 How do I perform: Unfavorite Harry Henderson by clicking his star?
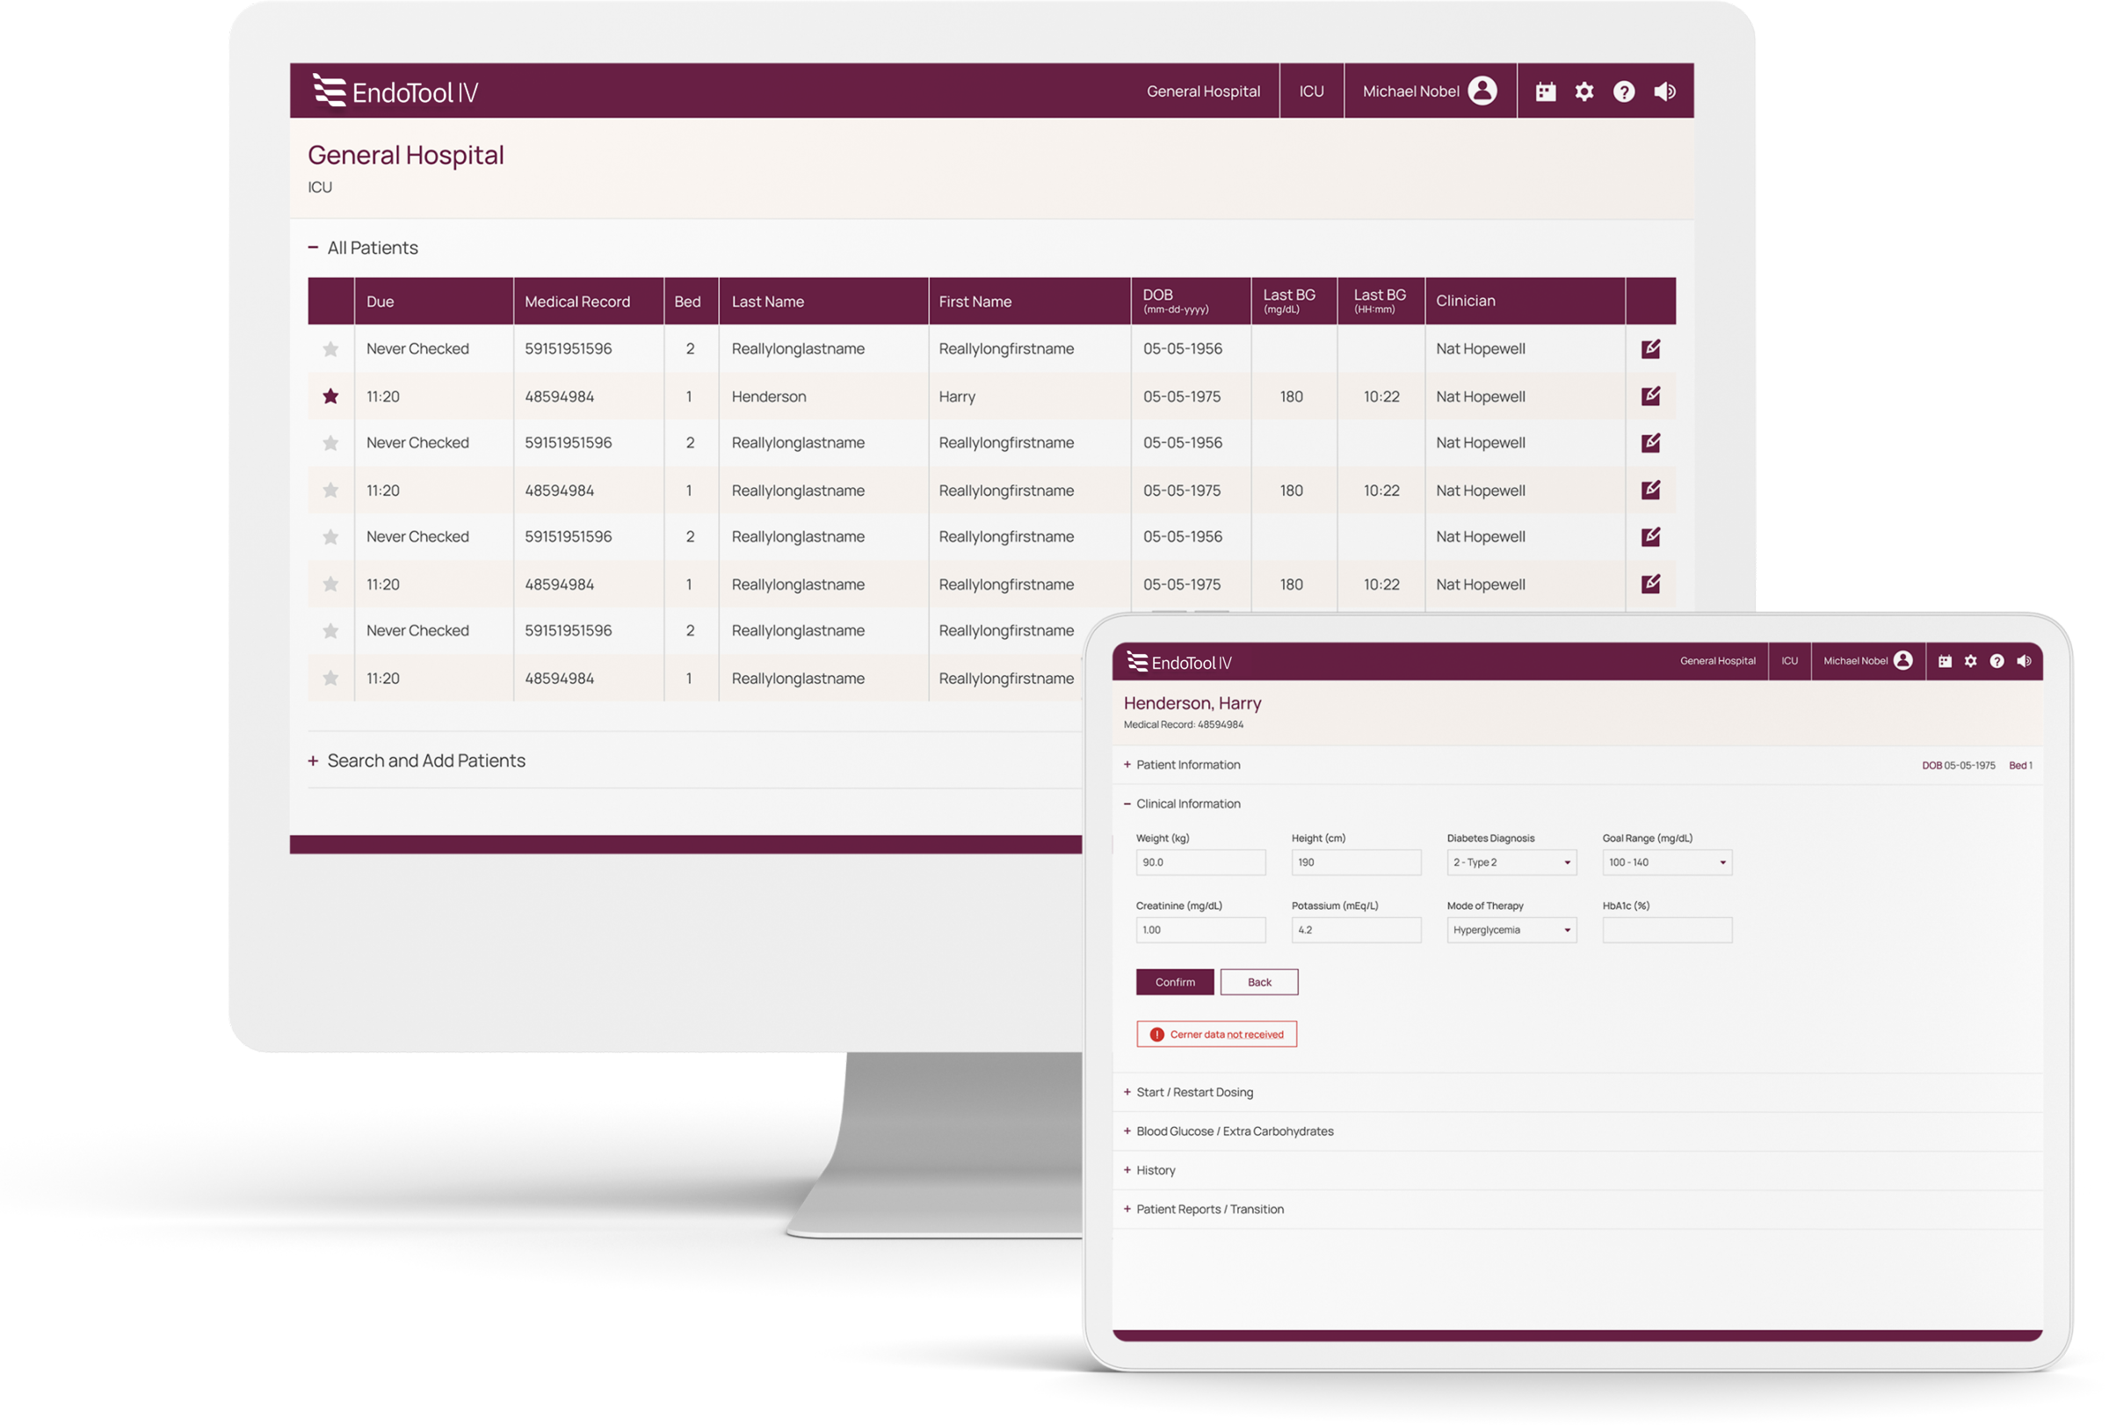[x=330, y=396]
